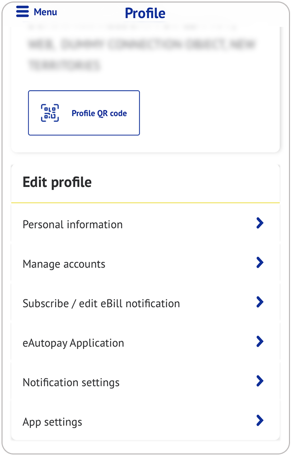Click chevron next to Manage accounts

[260, 262]
